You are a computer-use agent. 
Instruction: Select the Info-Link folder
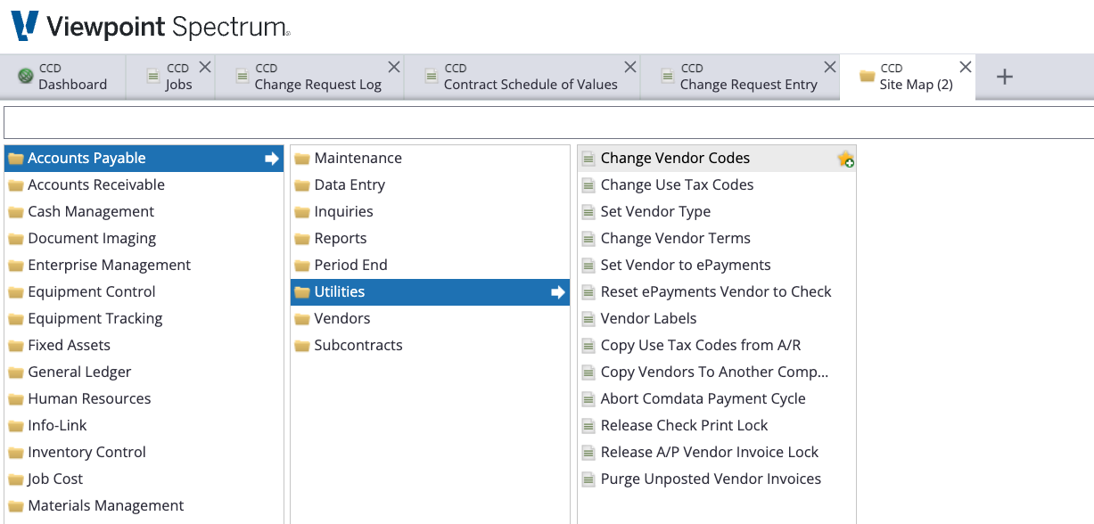(144, 426)
